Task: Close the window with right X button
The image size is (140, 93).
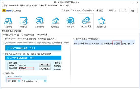Action: point(137,2)
